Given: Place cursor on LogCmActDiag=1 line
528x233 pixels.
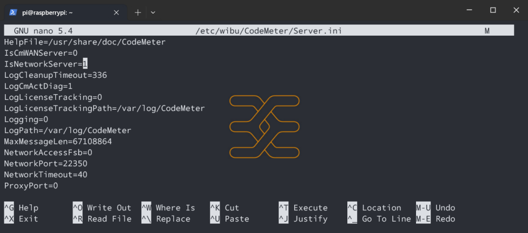Looking at the screenshot, I should click(x=38, y=86).
